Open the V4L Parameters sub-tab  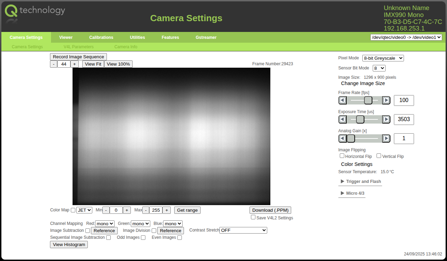coord(78,47)
